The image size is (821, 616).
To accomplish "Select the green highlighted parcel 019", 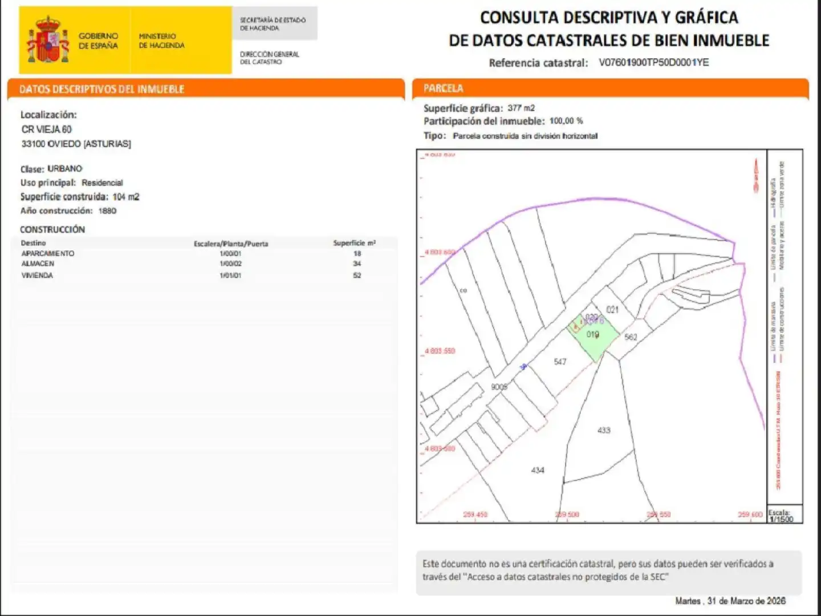I will [595, 338].
